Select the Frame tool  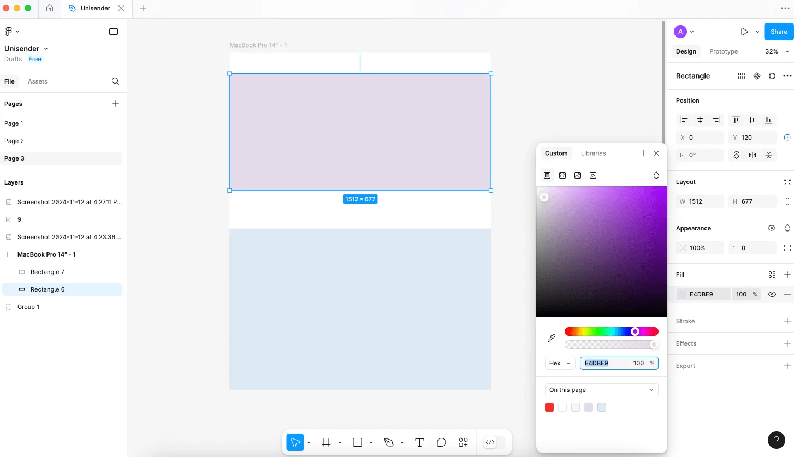coord(327,442)
